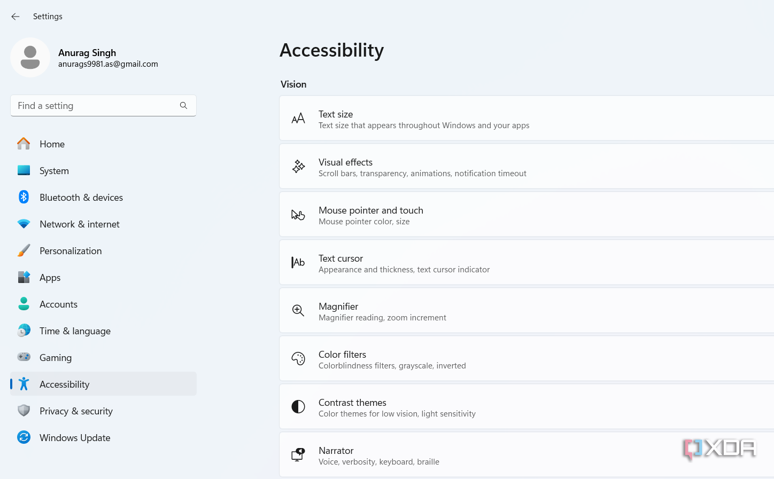Viewport: 774px width, 479px height.
Task: Open Windows Update in the sidebar
Action: (x=103, y=438)
